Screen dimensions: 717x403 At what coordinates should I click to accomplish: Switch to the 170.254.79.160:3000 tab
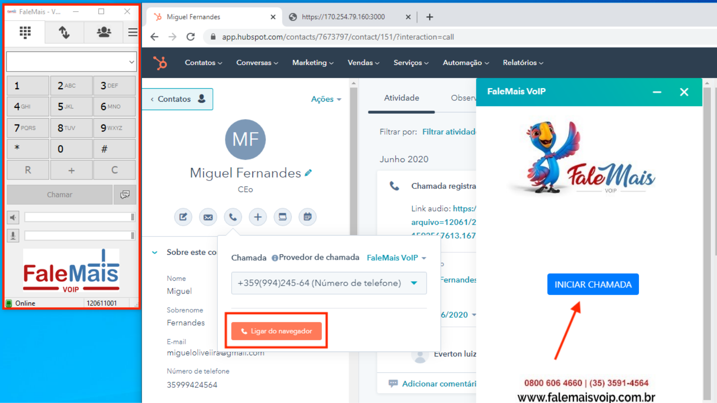pyautogui.click(x=343, y=17)
